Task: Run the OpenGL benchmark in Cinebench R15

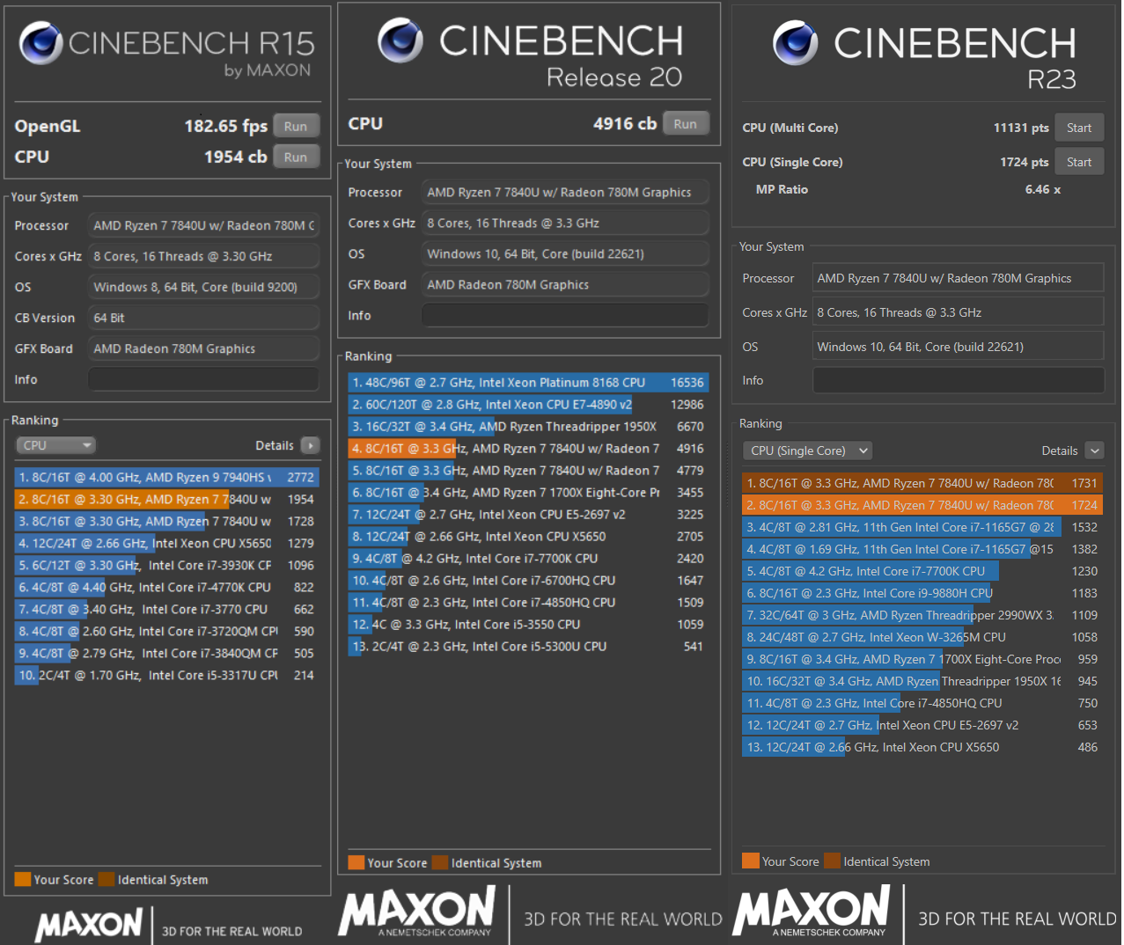Action: tap(296, 126)
